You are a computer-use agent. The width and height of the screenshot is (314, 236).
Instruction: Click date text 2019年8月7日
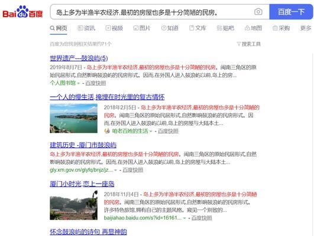pos(66,67)
